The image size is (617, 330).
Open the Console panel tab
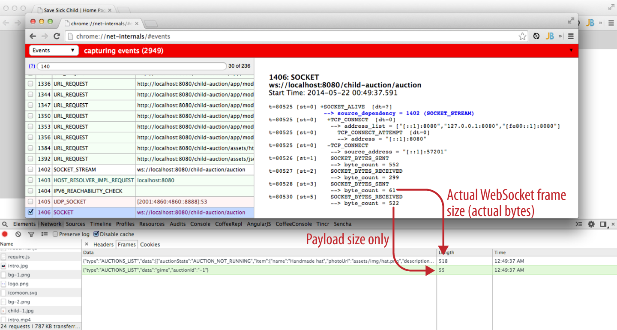[x=200, y=224]
